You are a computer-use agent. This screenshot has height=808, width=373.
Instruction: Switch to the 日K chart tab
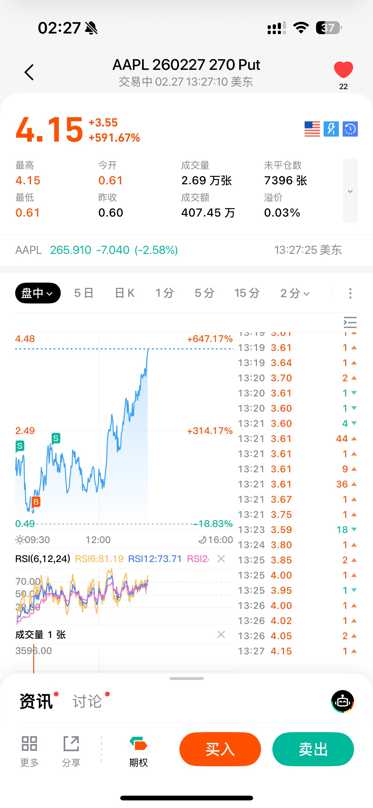pyautogui.click(x=125, y=293)
